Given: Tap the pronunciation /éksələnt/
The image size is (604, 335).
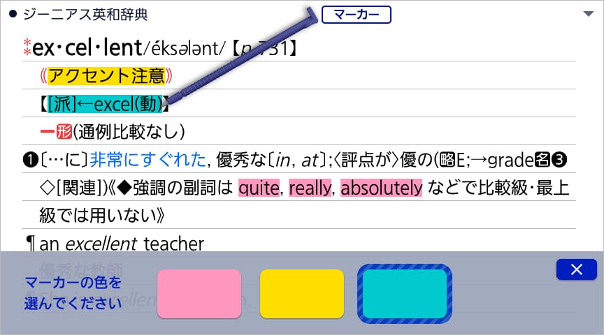Looking at the screenshot, I should pyautogui.click(x=184, y=48).
